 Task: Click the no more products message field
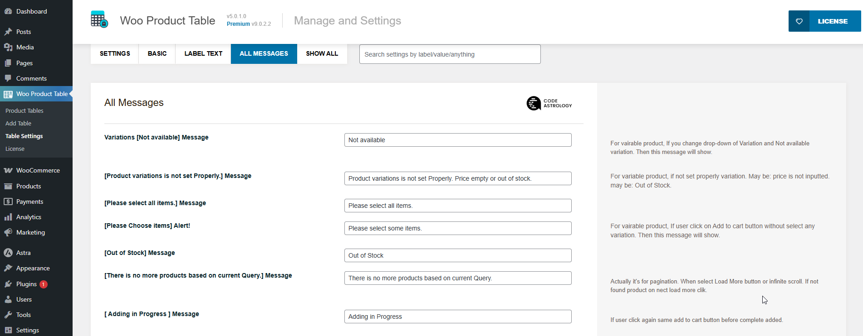click(458, 278)
